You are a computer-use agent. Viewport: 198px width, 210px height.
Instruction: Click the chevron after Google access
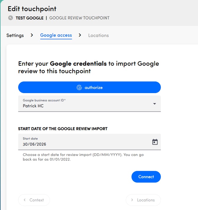80,35
